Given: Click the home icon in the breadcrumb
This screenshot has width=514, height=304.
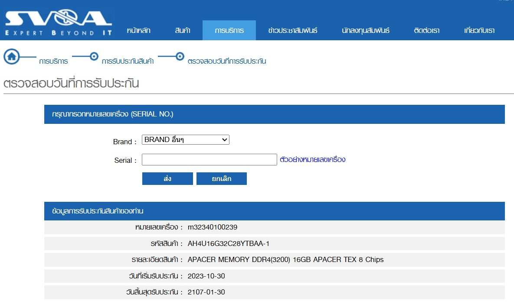Looking at the screenshot, I should (x=12, y=57).
